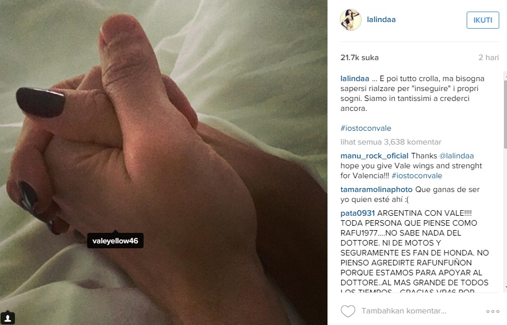
Task: Expand lihat semua 3,638 komentar
Action: point(390,142)
